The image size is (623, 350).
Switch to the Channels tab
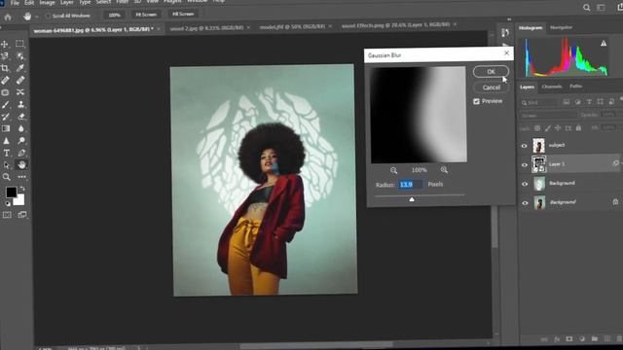pos(552,87)
